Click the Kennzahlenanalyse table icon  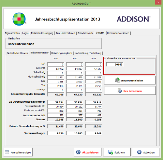pos(7,152)
